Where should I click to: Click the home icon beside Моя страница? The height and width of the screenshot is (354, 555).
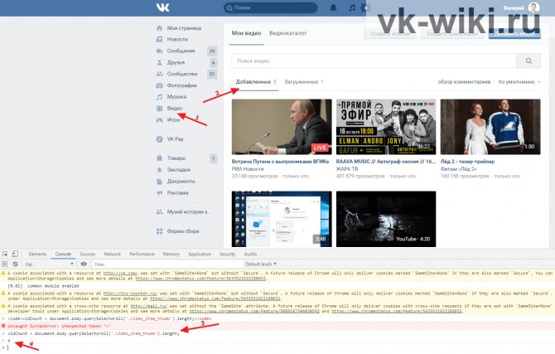(160, 28)
